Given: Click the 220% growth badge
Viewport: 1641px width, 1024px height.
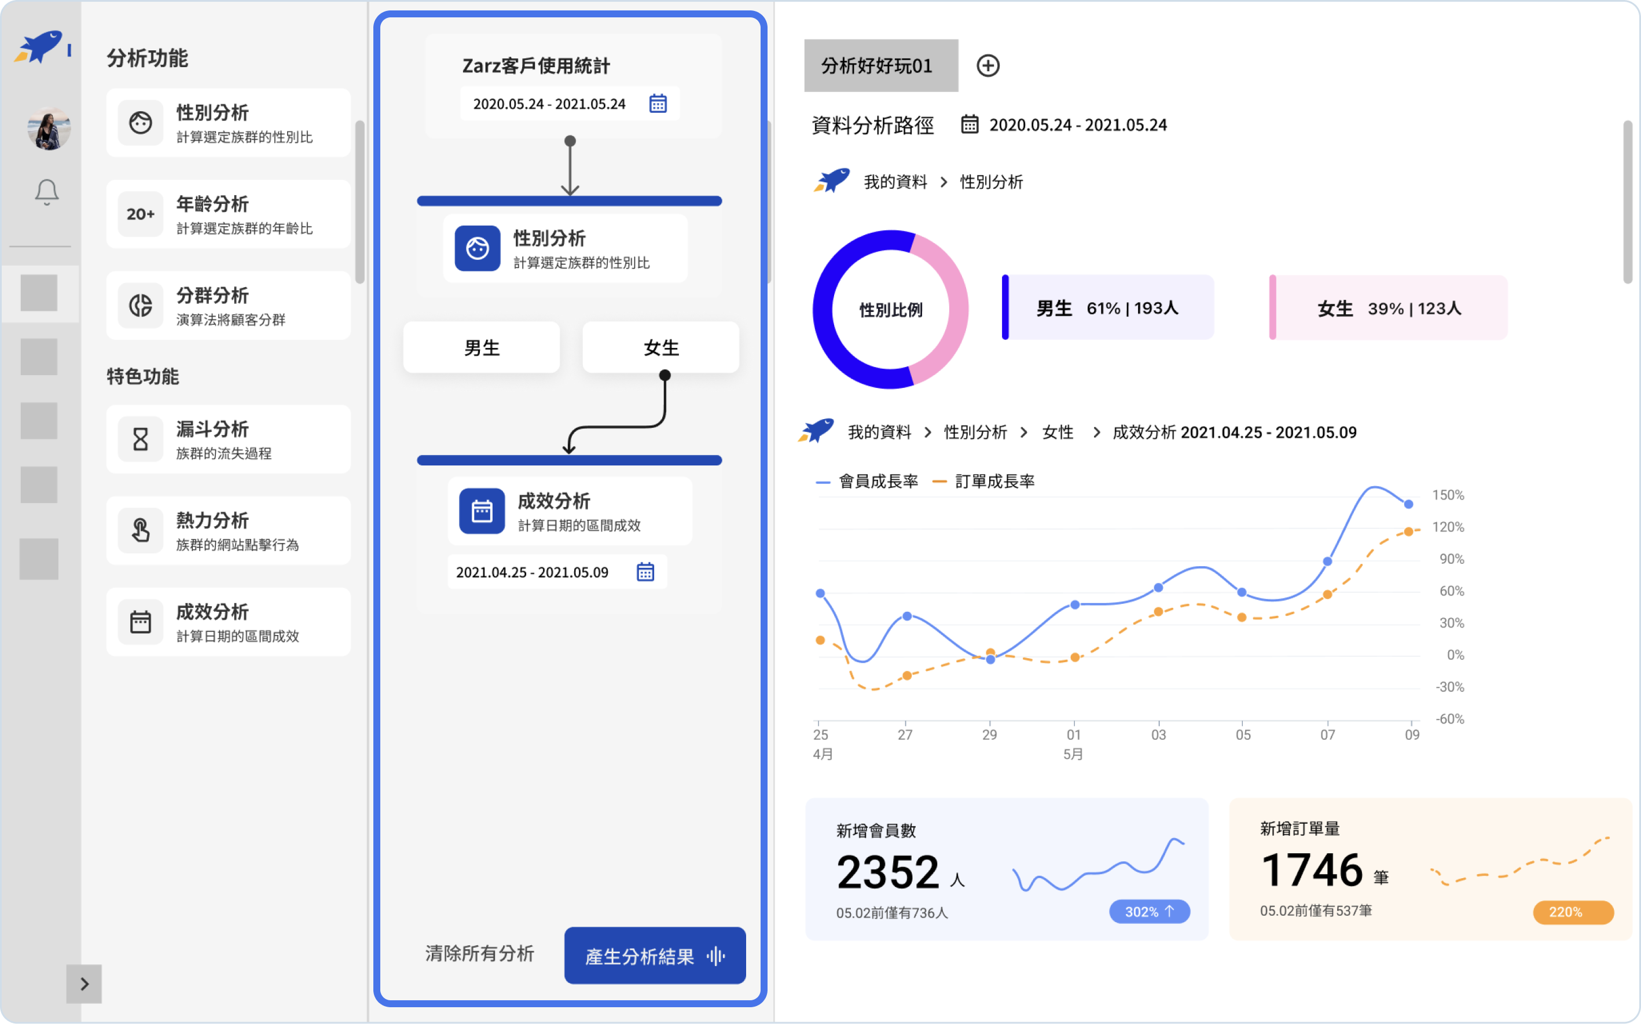Looking at the screenshot, I should pos(1573,912).
